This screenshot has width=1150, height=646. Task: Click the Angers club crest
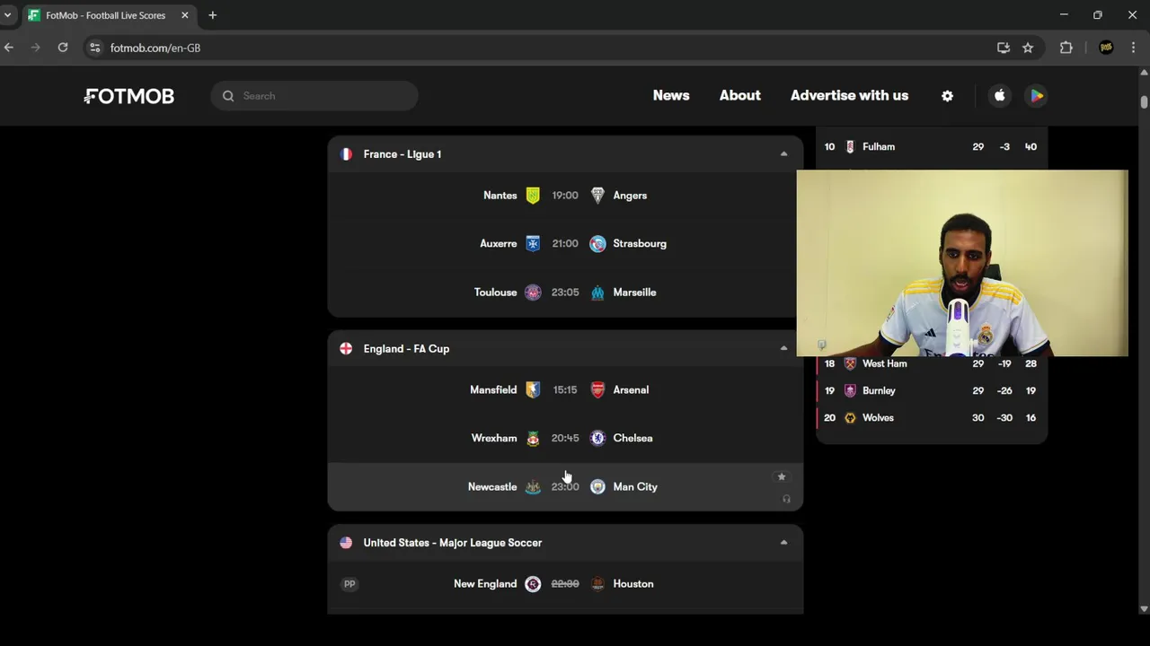[597, 196]
